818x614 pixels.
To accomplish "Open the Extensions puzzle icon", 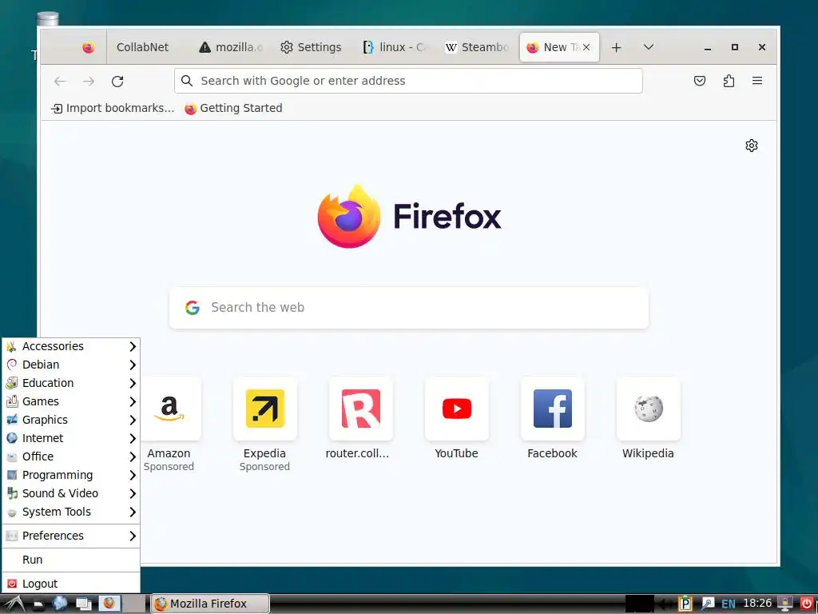I will (729, 81).
